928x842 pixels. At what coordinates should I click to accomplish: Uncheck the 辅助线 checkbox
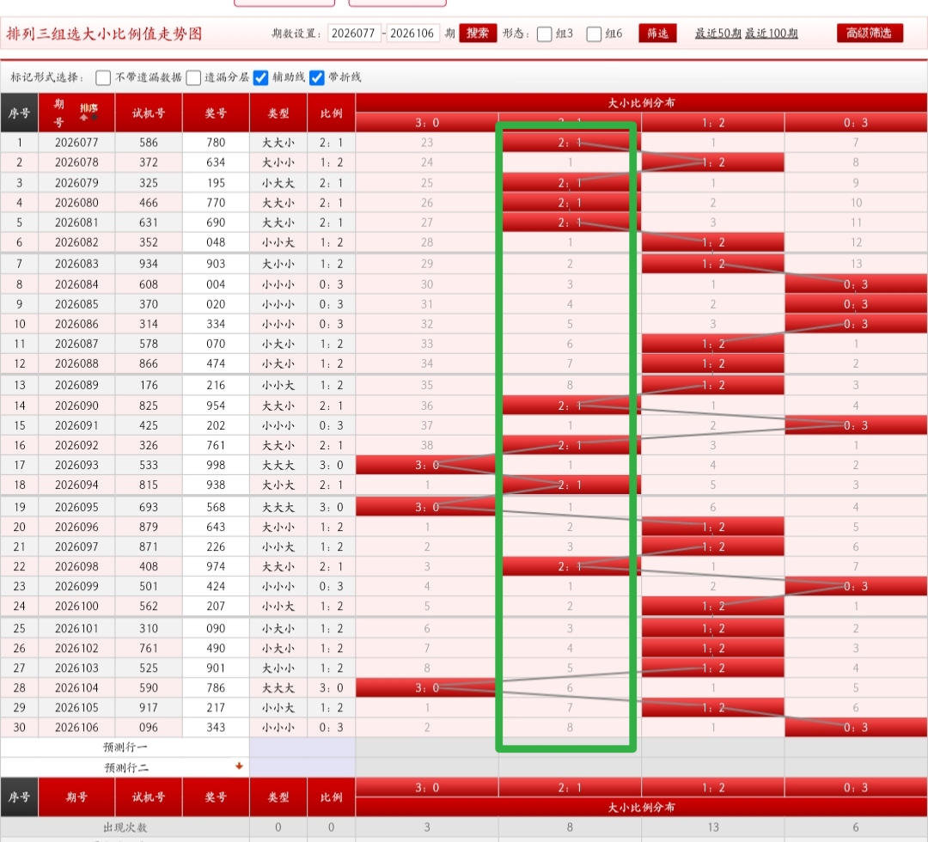[x=261, y=77]
